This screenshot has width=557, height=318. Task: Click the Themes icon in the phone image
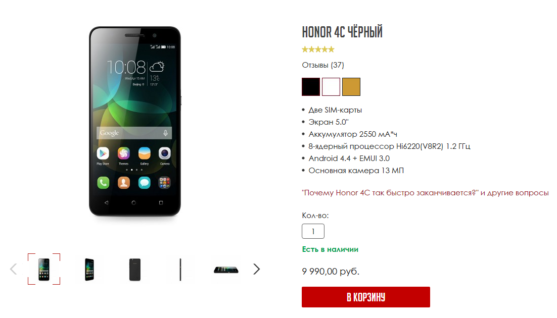tap(124, 153)
